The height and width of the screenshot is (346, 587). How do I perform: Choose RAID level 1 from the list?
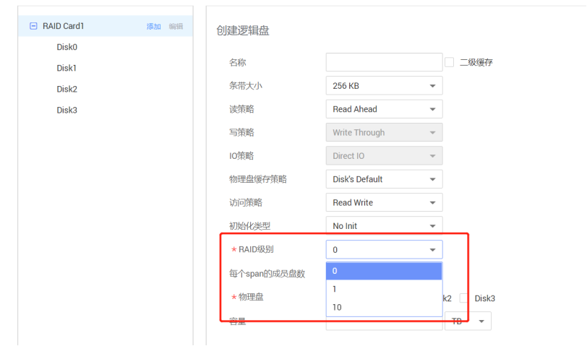point(383,289)
